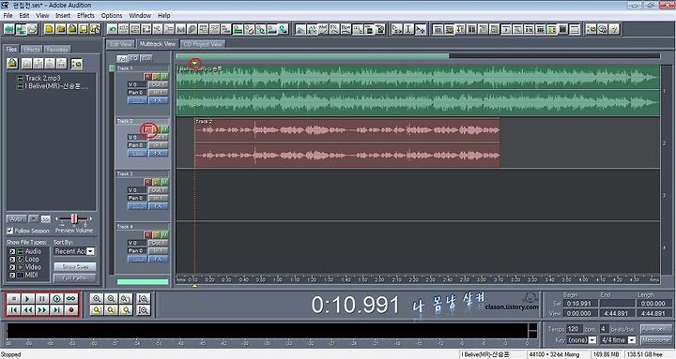Click the Full Paths button
The width and height of the screenshot is (676, 359).
74,278
